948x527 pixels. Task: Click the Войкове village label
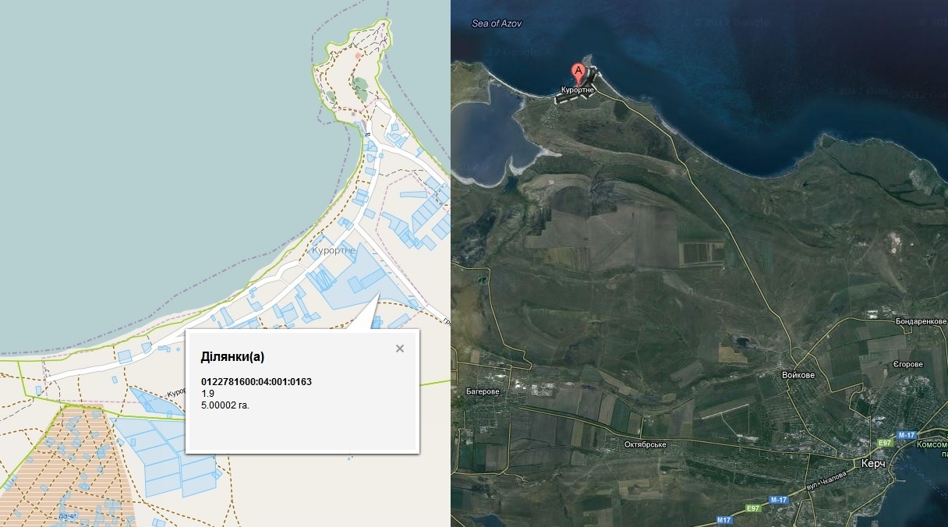click(798, 375)
